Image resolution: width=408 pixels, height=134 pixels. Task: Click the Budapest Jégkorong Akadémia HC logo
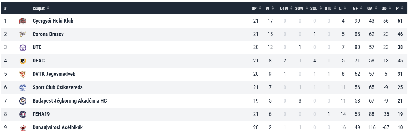[x=23, y=101]
